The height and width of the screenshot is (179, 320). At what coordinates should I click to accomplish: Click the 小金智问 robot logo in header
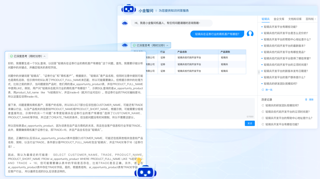(129, 9)
